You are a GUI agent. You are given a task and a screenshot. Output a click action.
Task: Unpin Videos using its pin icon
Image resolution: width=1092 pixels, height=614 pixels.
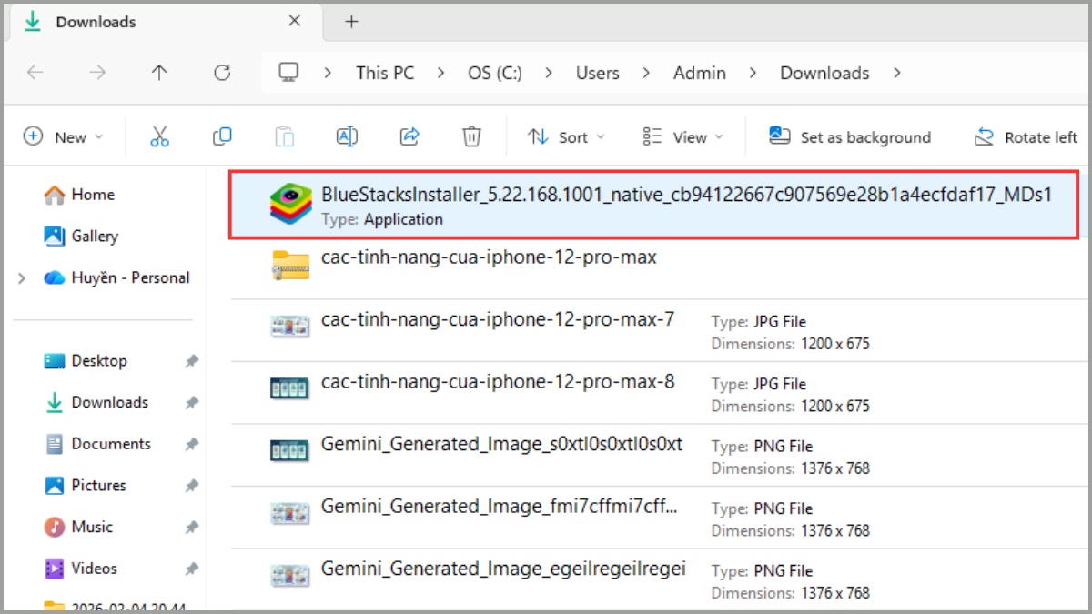(x=191, y=569)
